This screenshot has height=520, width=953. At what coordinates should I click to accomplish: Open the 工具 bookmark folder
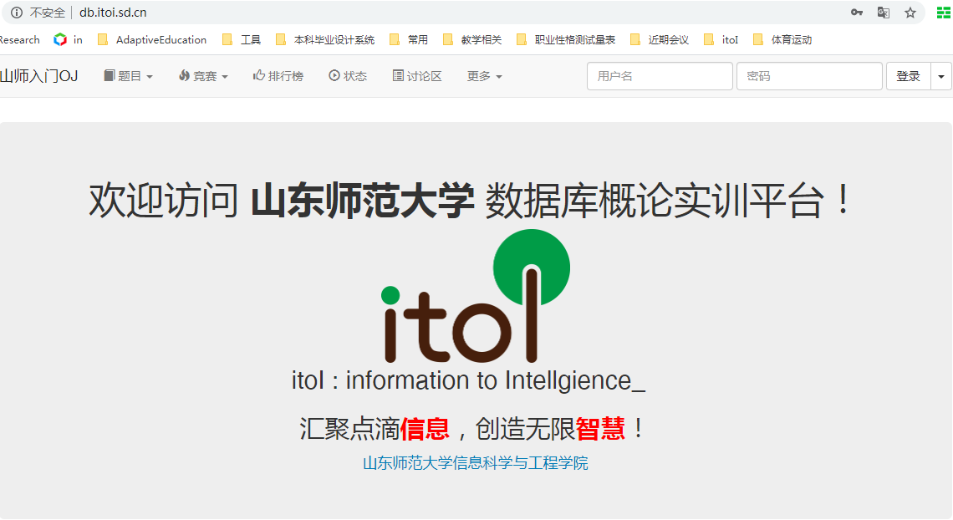pyautogui.click(x=242, y=39)
